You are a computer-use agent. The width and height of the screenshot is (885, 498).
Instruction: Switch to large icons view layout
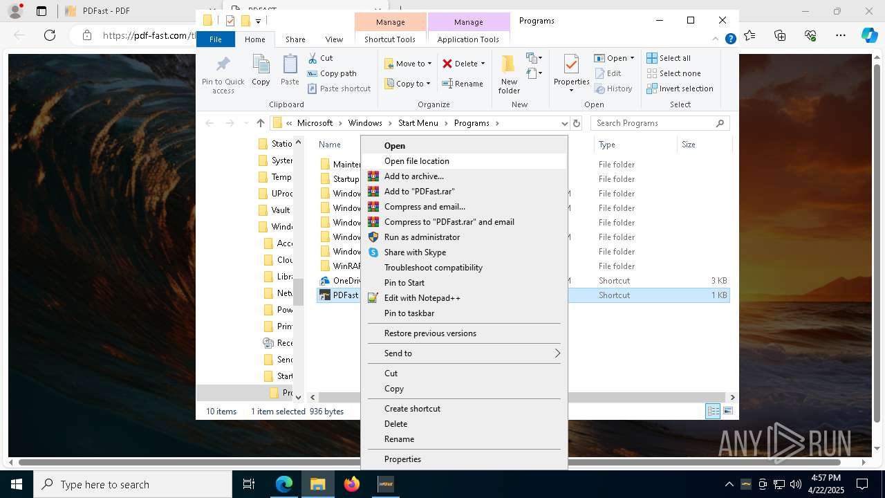[x=727, y=411]
